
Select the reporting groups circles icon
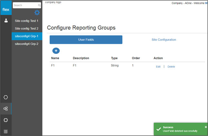6,109
